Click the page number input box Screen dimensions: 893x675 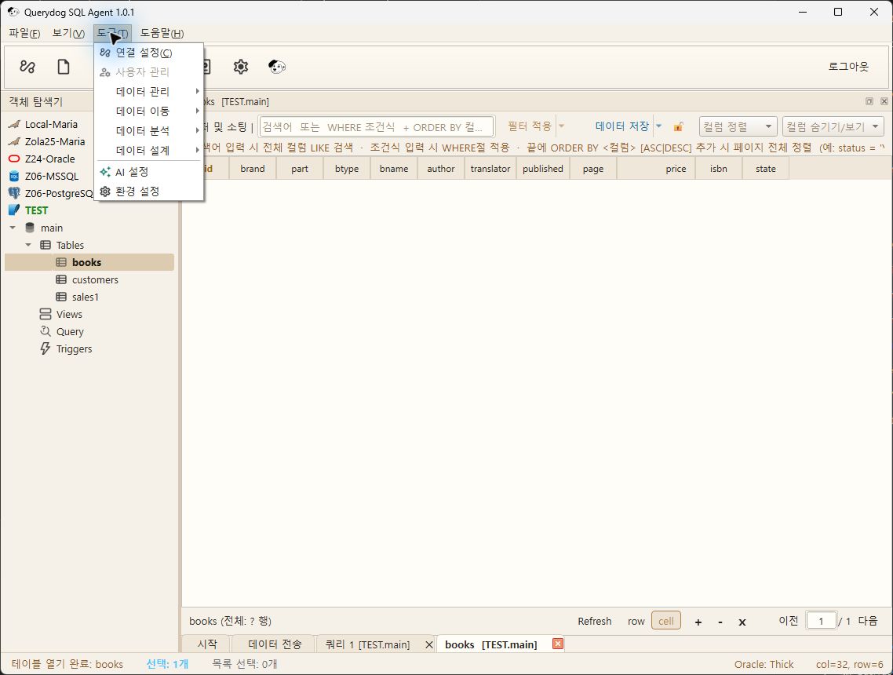[822, 621]
